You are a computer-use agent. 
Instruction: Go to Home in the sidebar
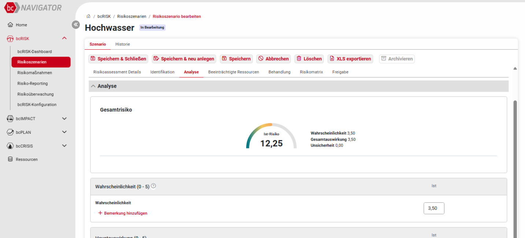tap(21, 25)
